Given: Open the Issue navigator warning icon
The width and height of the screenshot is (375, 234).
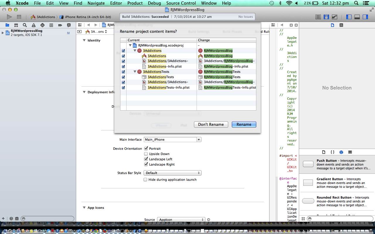Looking at the screenshot, I should 34,25.
